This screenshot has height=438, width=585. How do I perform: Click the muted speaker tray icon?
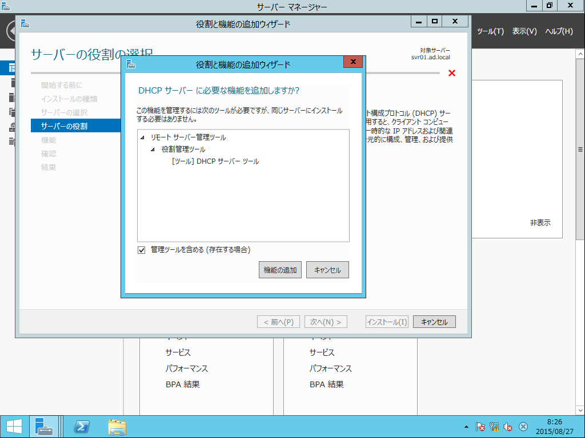[x=508, y=427]
